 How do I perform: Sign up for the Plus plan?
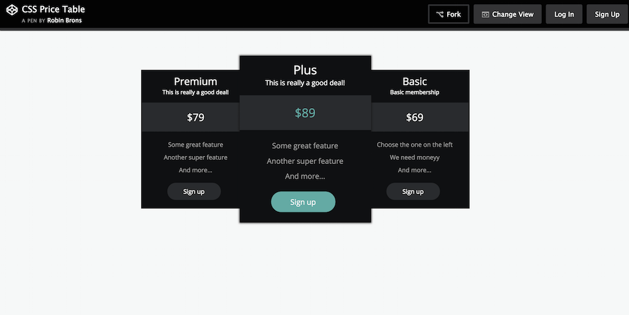click(x=303, y=202)
